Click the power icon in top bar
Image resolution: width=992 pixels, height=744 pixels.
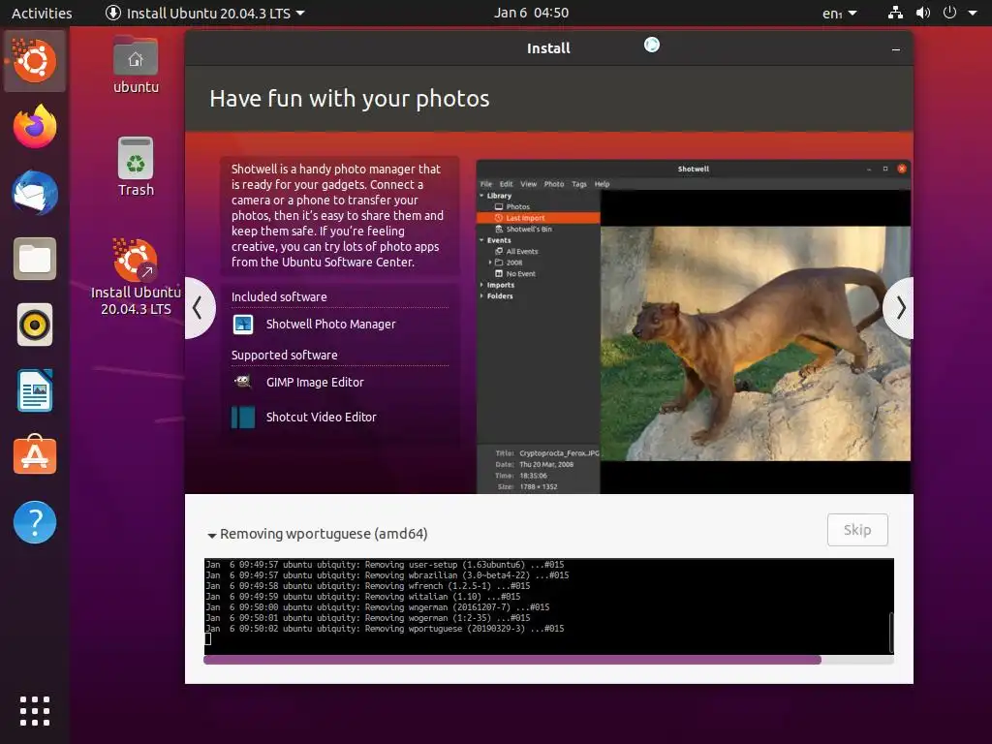[x=949, y=13]
